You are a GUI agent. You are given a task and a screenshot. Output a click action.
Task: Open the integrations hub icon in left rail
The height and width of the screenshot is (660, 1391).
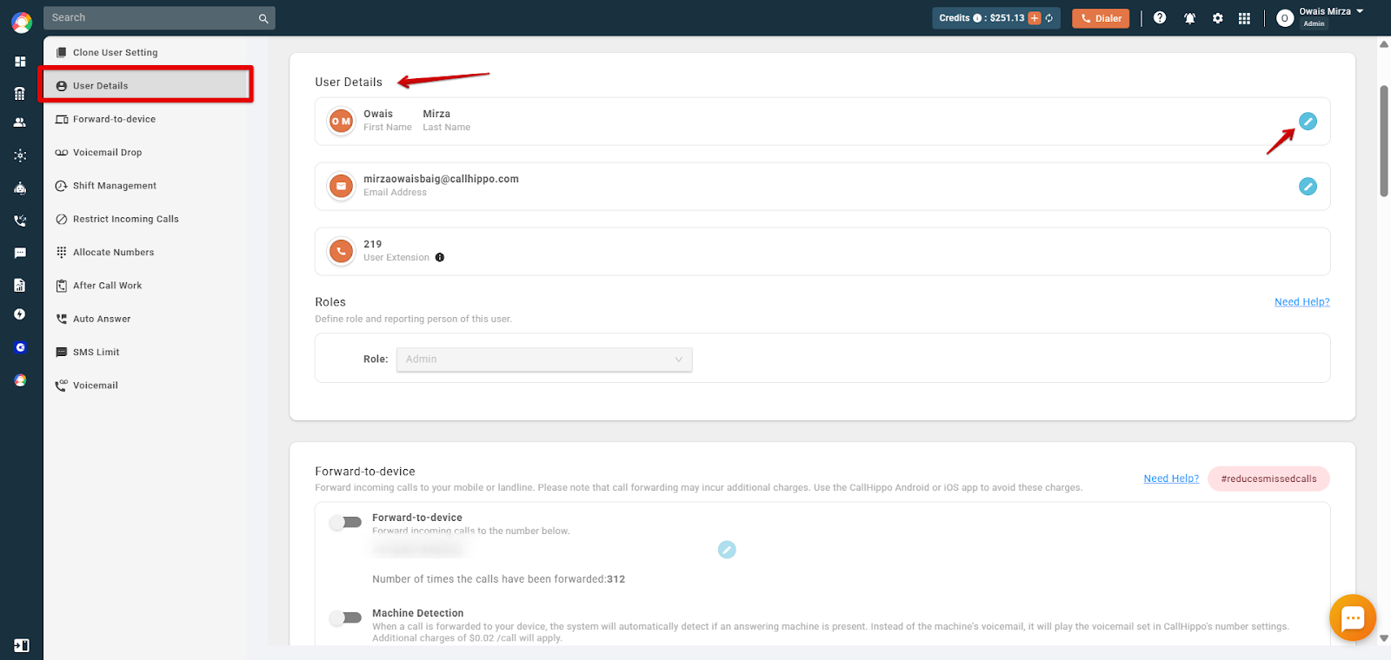[x=20, y=155]
